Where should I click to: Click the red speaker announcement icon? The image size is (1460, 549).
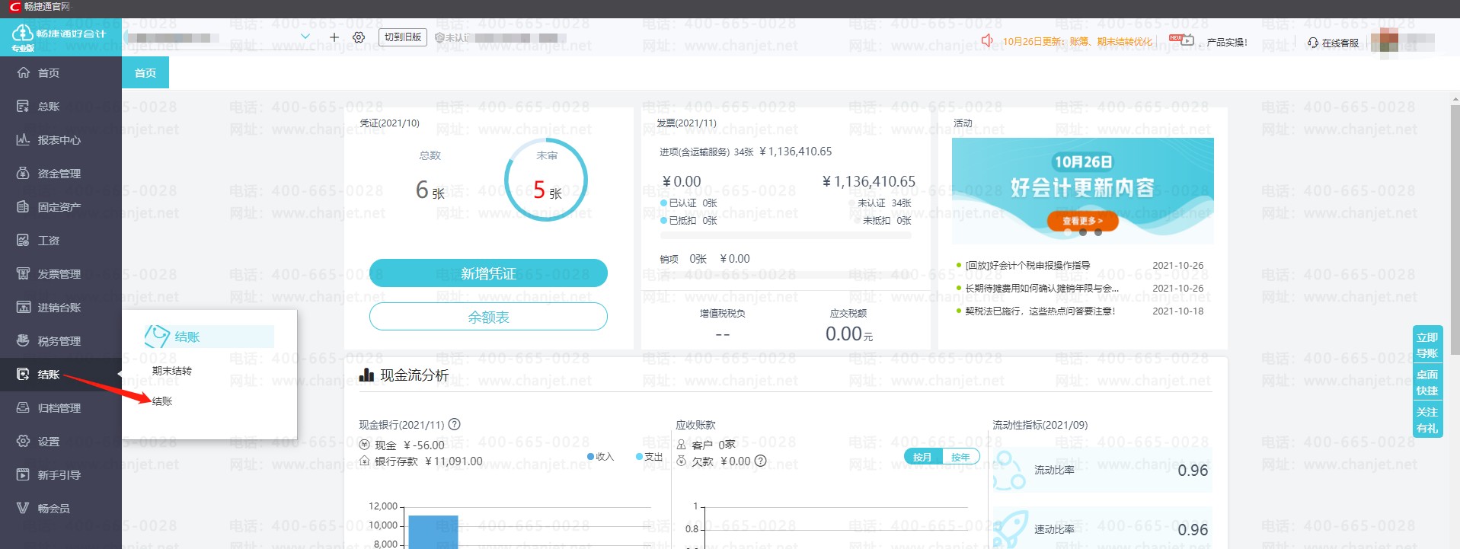987,40
